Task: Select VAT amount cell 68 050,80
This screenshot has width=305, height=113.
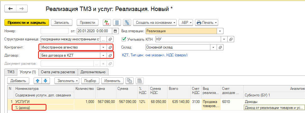Action: click(158, 102)
